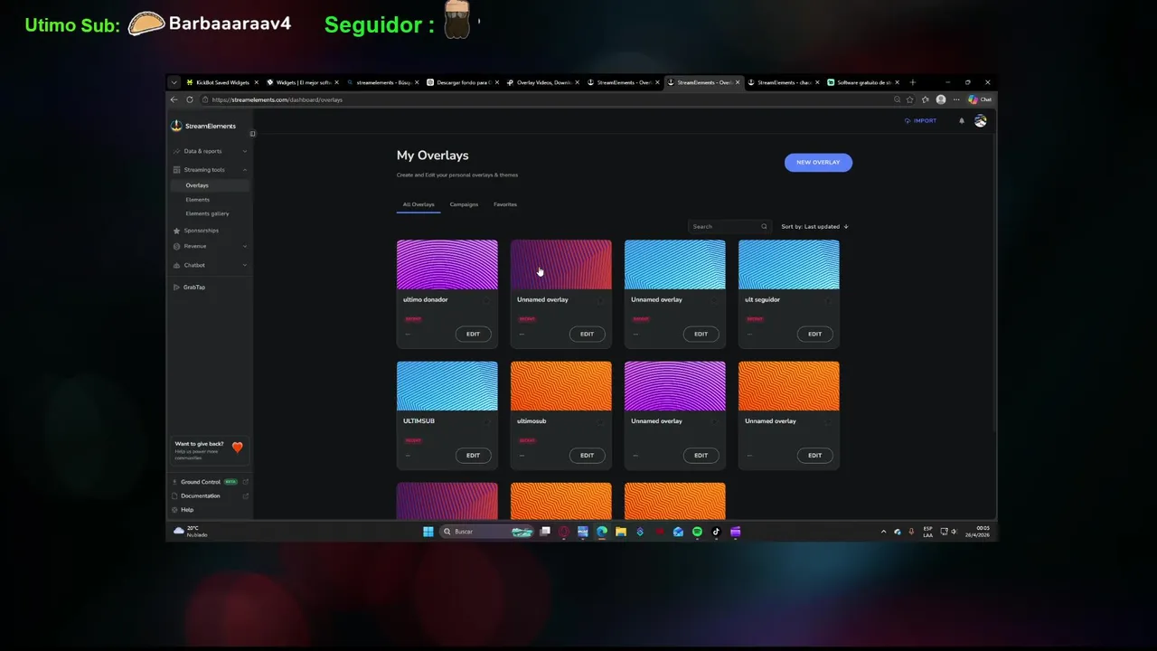Image resolution: width=1157 pixels, height=651 pixels.
Task: Click the browser address bar URL
Action: coord(277,99)
